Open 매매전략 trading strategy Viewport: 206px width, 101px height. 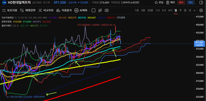coord(28,10)
